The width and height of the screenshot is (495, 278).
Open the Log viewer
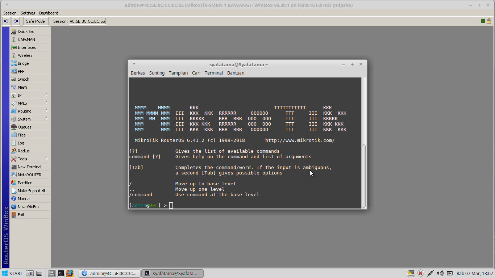coord(30,143)
